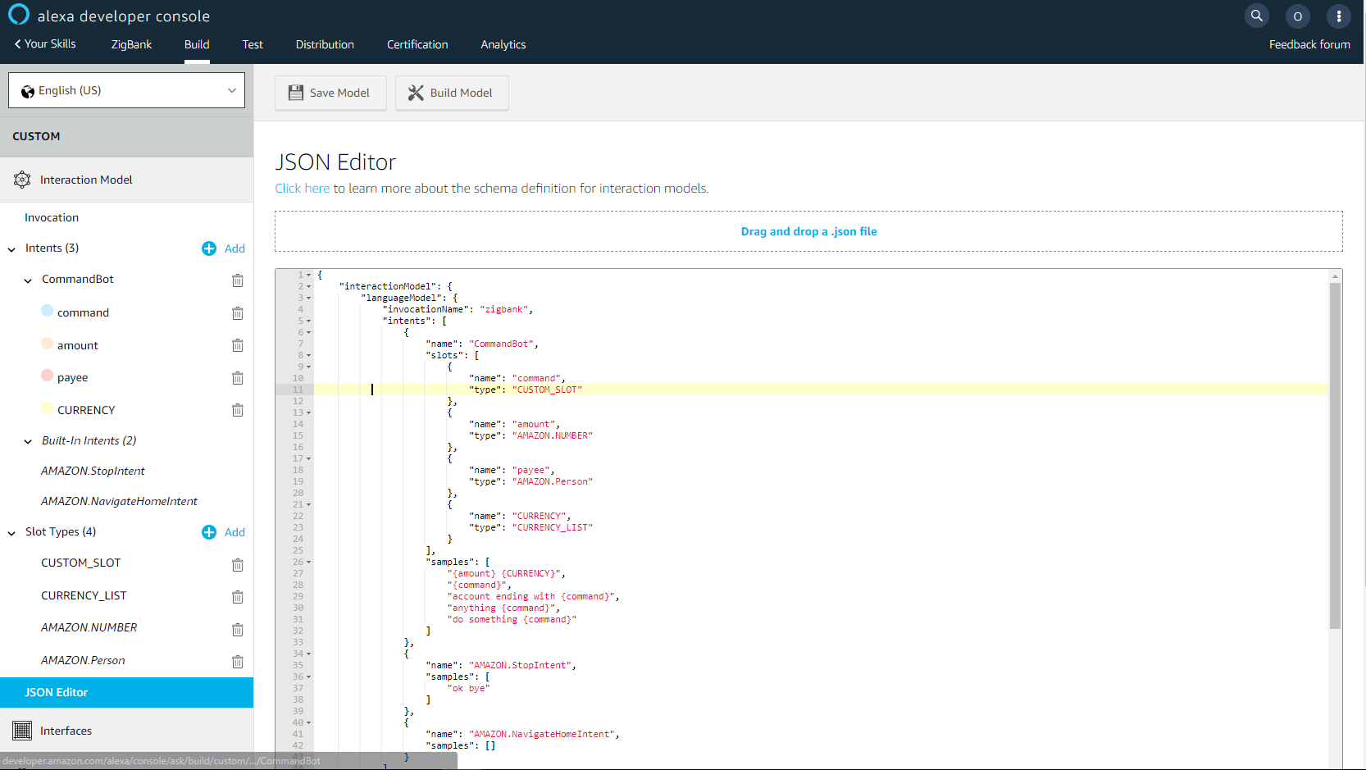The width and height of the screenshot is (1366, 770).
Task: Open the CURRENCY_LIST slot type
Action: point(84,595)
